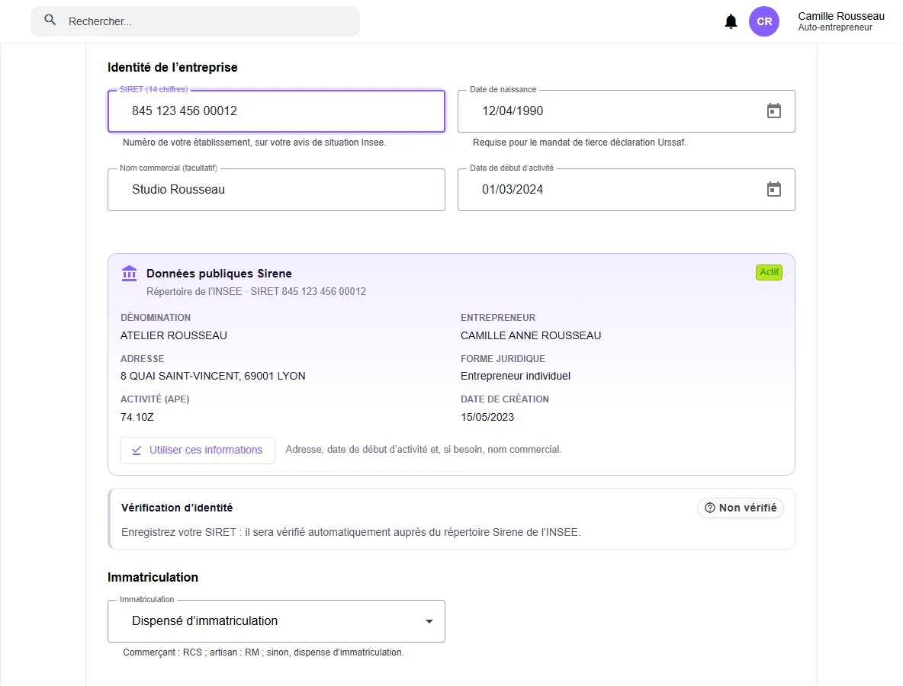Click the Sirene institution building icon

pos(130,273)
